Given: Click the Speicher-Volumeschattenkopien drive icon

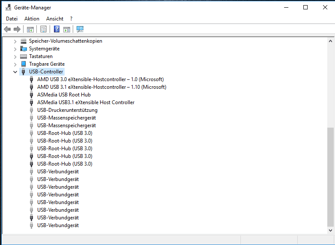Looking at the screenshot, I should tap(24, 41).
